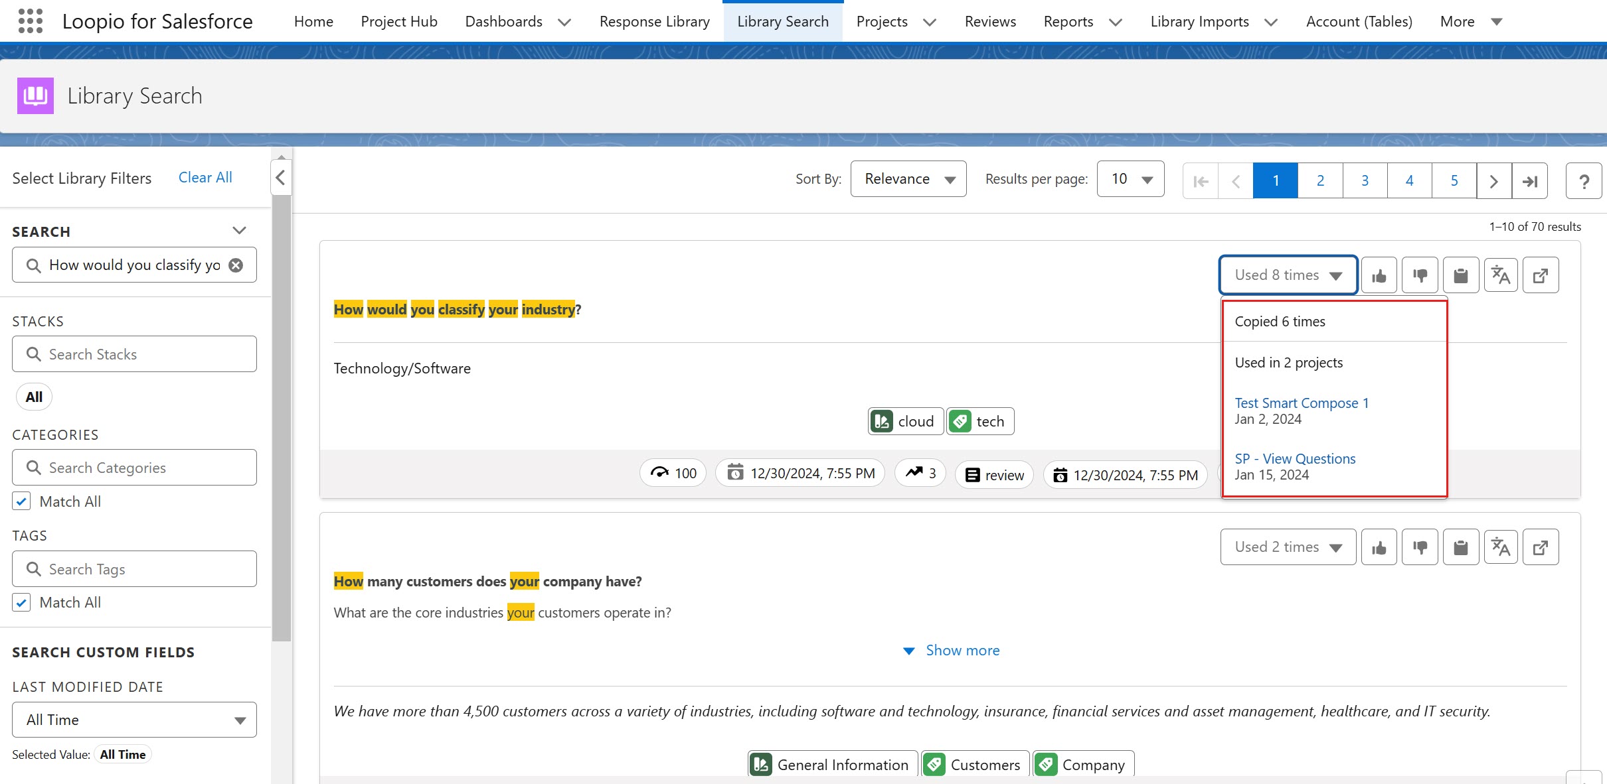
Task: Translate the how many customers result
Action: click(1501, 547)
